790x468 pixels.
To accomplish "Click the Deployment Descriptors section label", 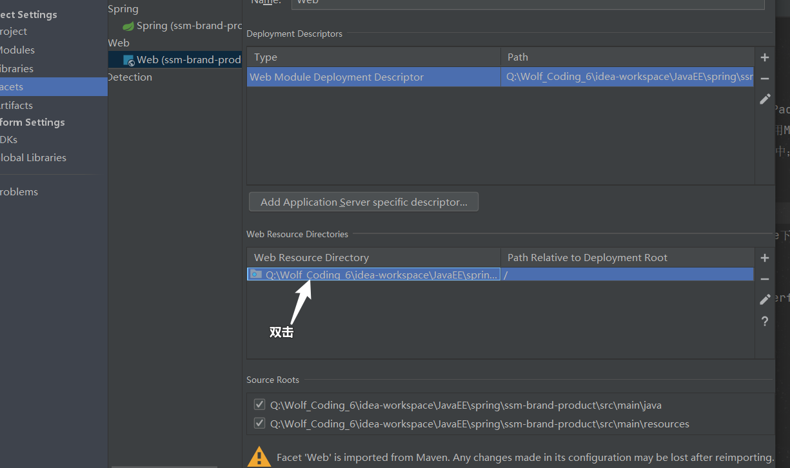I will (x=294, y=34).
